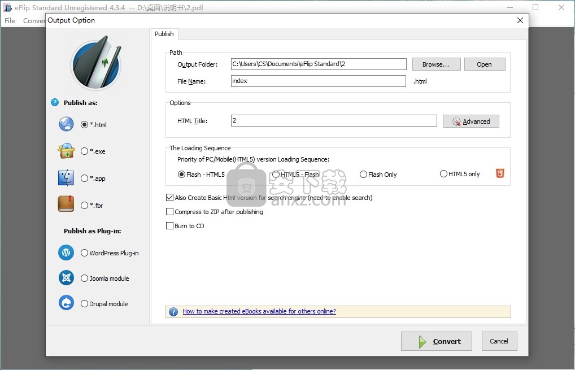Click the Convert button
The height and width of the screenshot is (370, 575).
point(437,341)
